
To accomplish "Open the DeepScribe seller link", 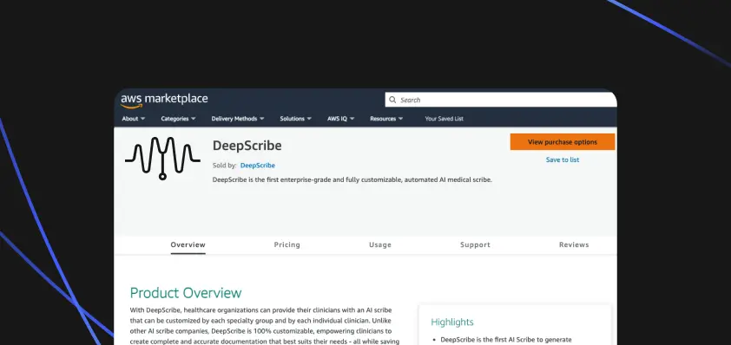I will click(257, 166).
